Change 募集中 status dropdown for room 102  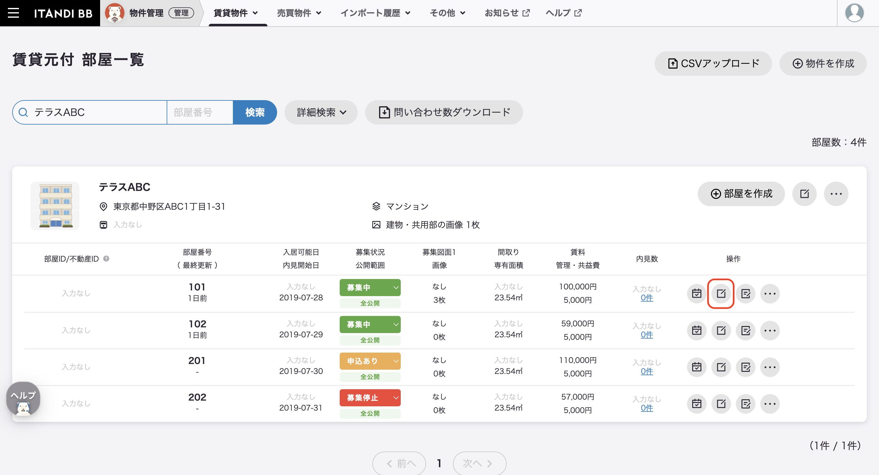tap(370, 325)
